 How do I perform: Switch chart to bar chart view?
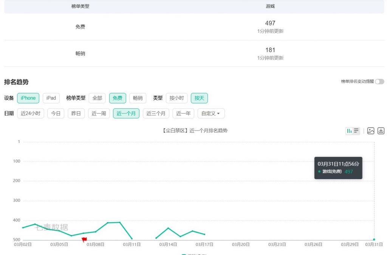350,131
